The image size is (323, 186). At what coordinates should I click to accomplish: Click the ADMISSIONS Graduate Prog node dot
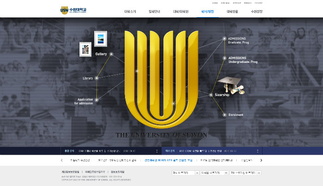click(225, 38)
